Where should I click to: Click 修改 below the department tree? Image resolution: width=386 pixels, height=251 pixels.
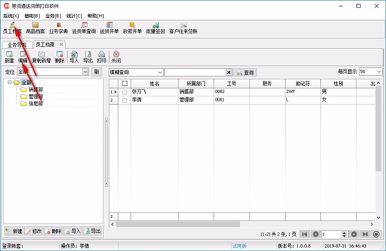pyautogui.click(x=33, y=231)
